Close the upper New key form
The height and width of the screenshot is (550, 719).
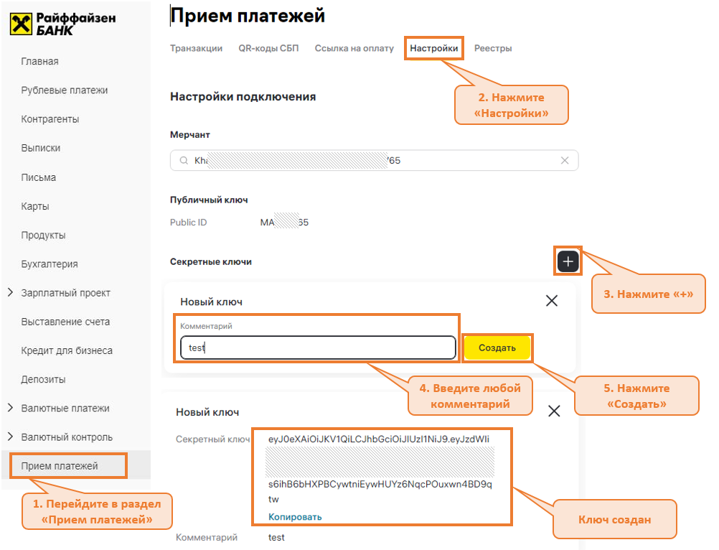tap(551, 301)
